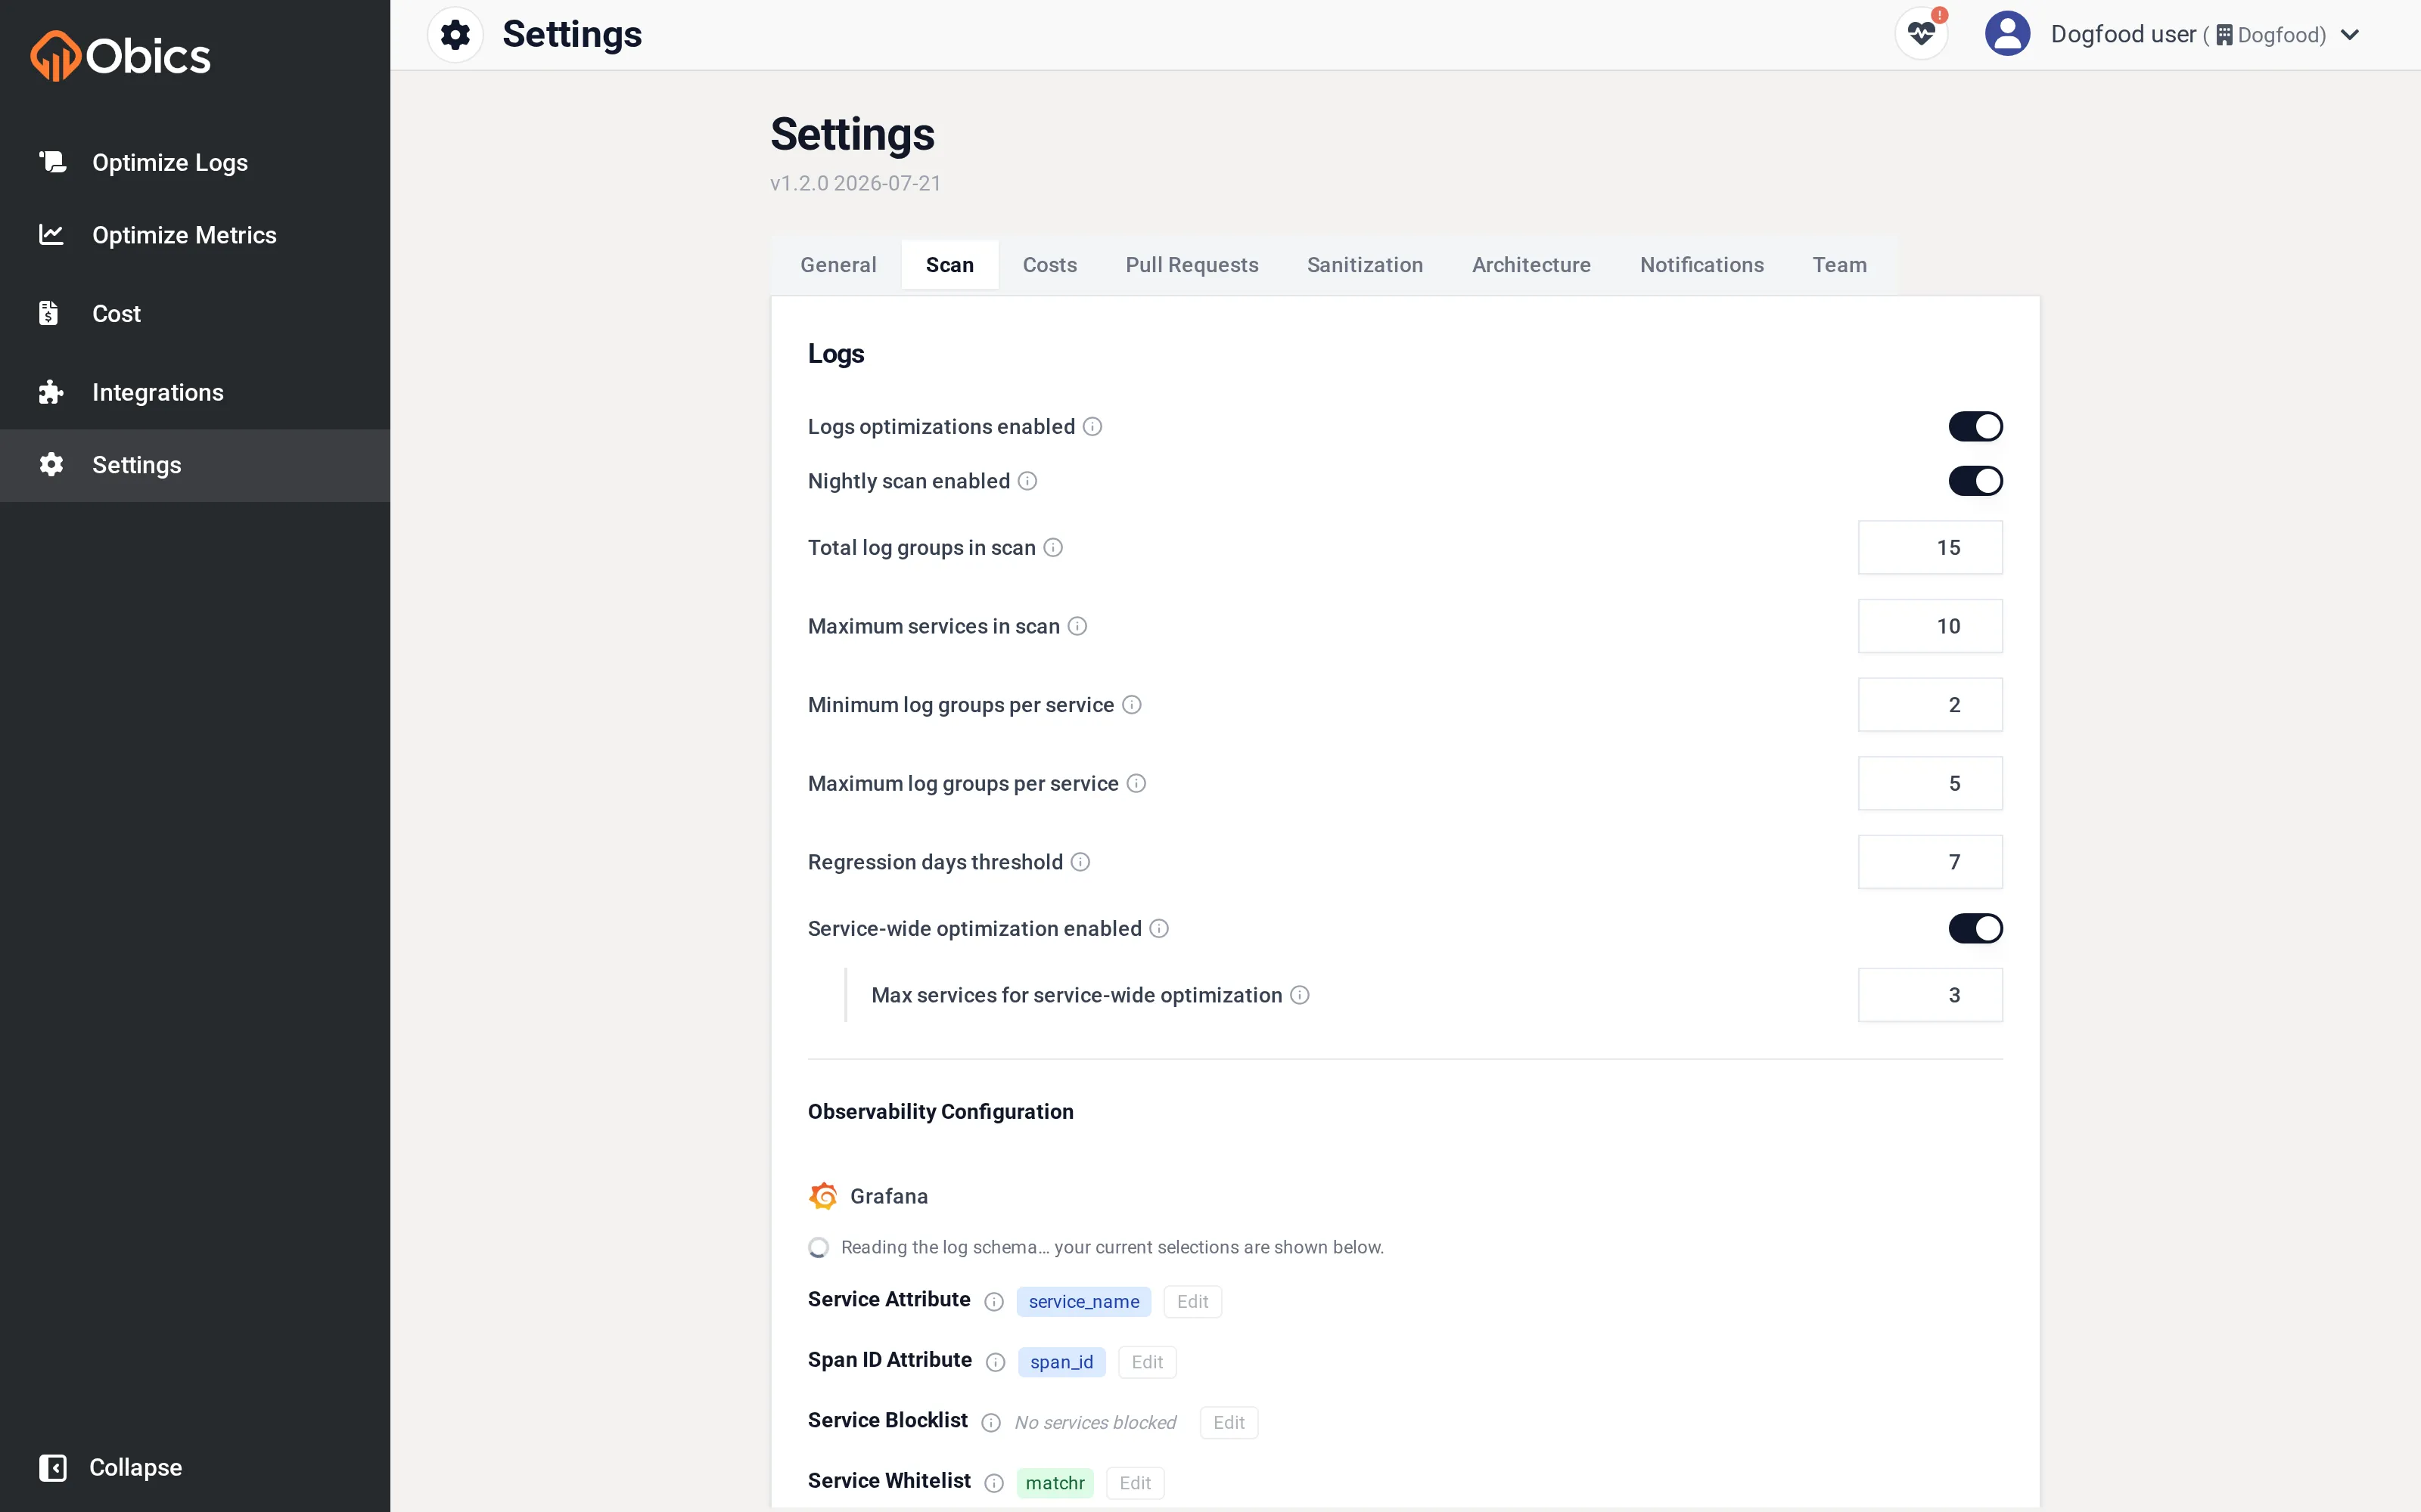
Task: Open the Architecture tab
Action: click(1531, 265)
